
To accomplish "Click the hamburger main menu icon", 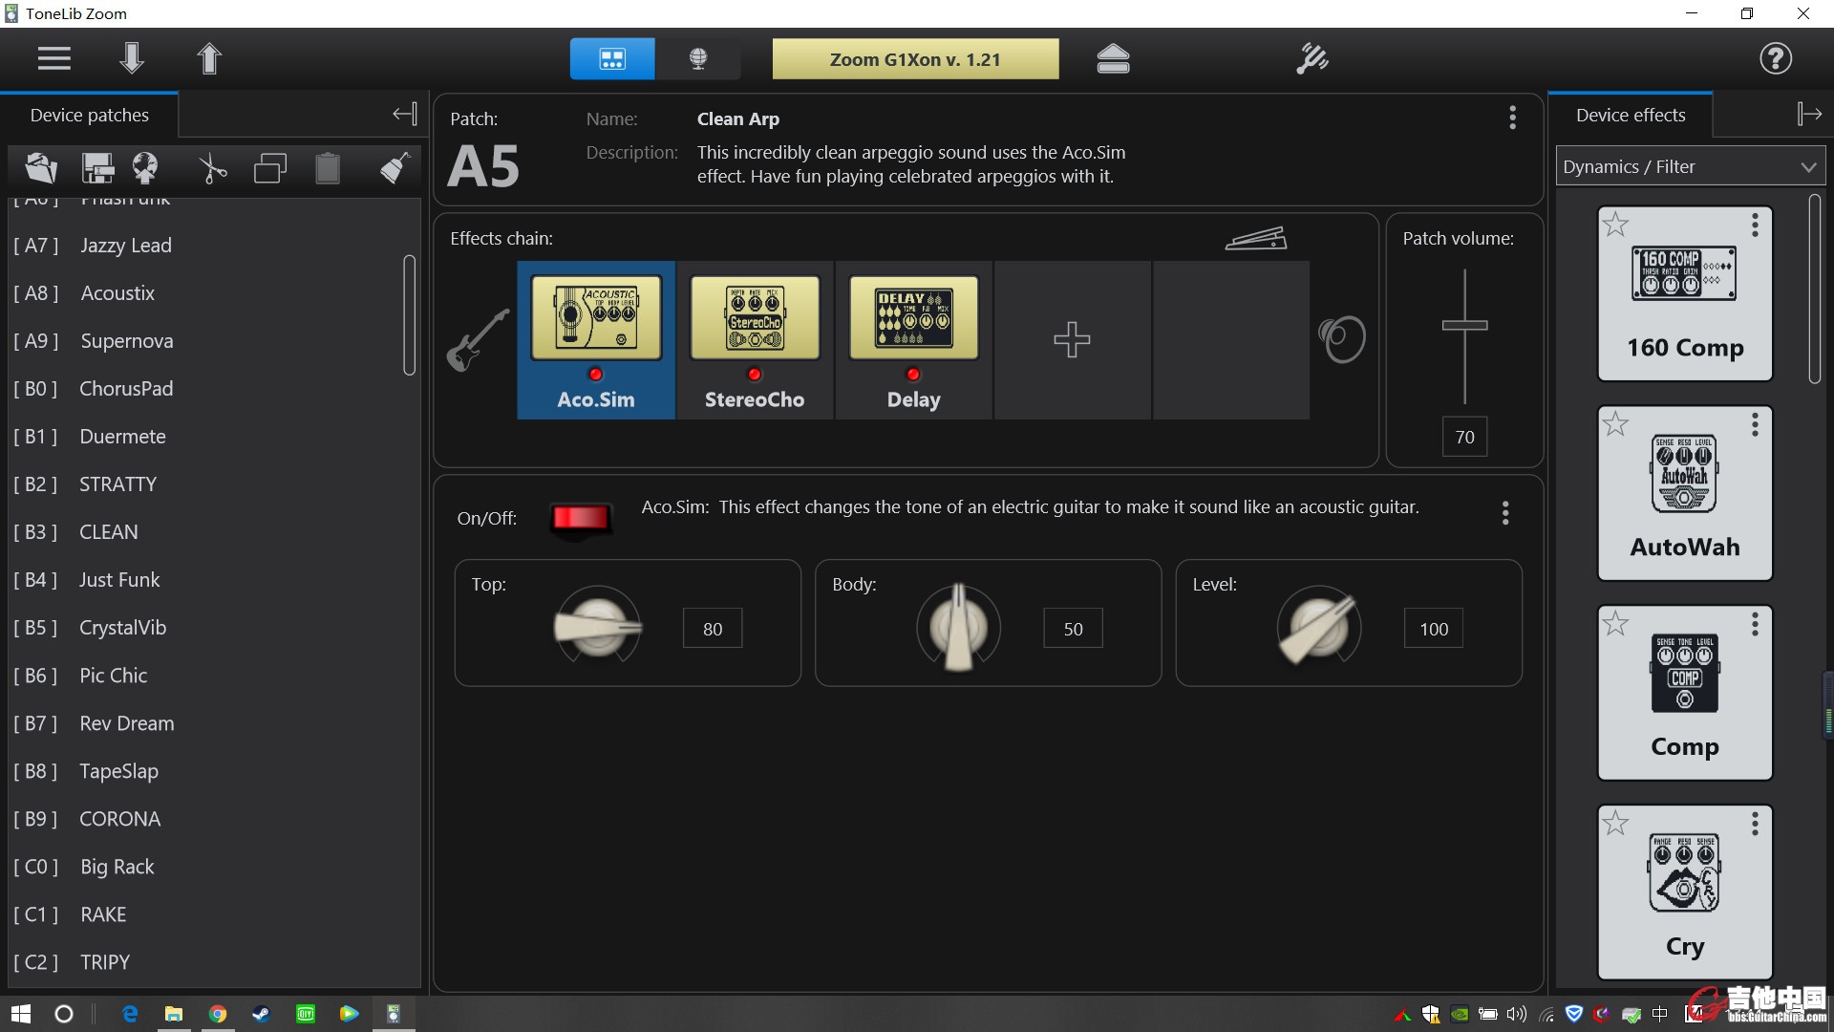I will [x=54, y=59].
